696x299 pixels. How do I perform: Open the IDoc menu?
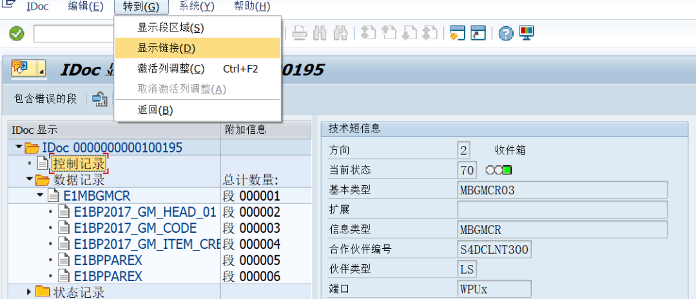[x=38, y=6]
